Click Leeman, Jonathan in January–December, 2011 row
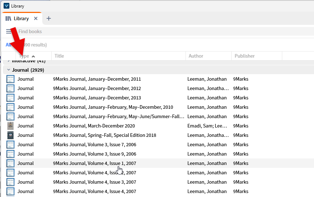This screenshot has height=197, width=314. pyautogui.click(x=207, y=79)
